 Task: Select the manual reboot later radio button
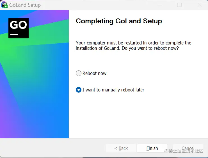click(79, 90)
